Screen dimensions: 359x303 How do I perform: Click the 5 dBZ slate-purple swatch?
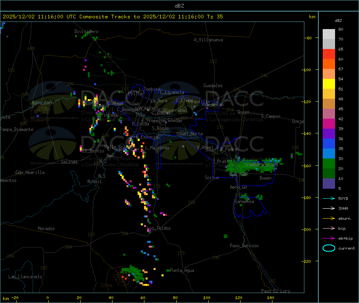point(329,184)
